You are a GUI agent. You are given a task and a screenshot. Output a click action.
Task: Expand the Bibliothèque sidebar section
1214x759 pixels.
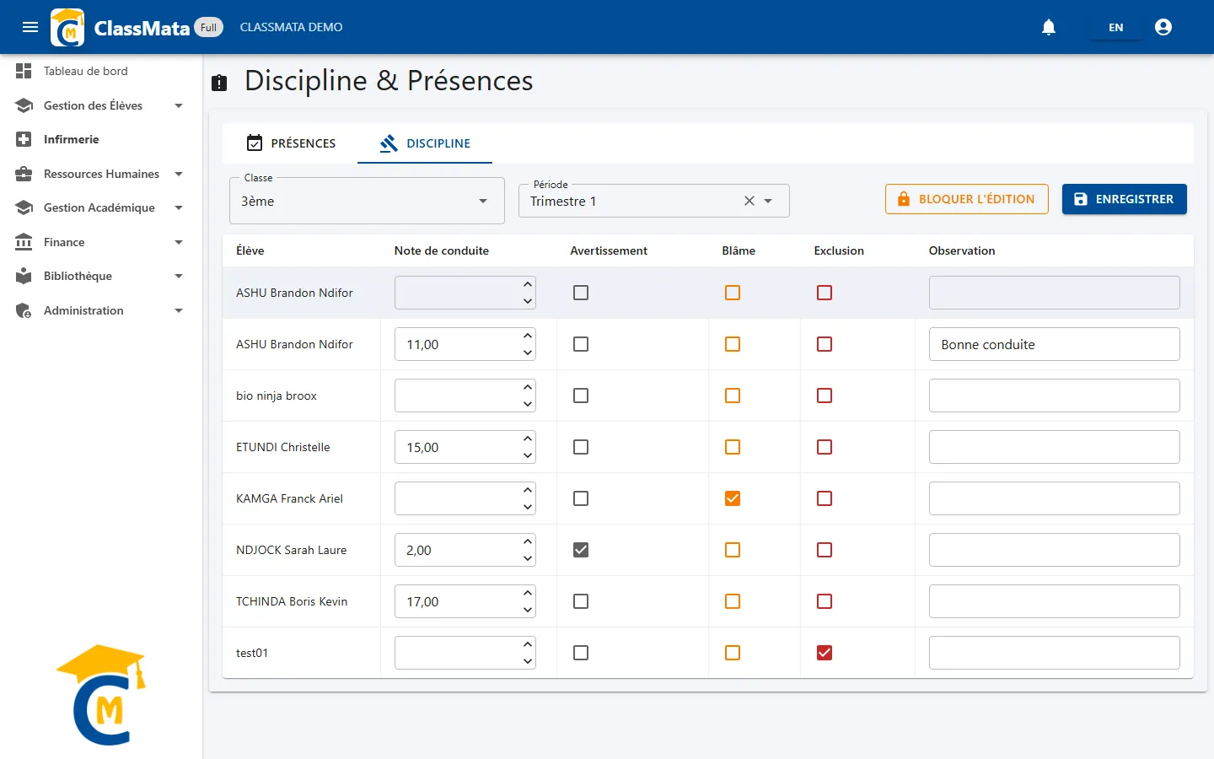179,276
